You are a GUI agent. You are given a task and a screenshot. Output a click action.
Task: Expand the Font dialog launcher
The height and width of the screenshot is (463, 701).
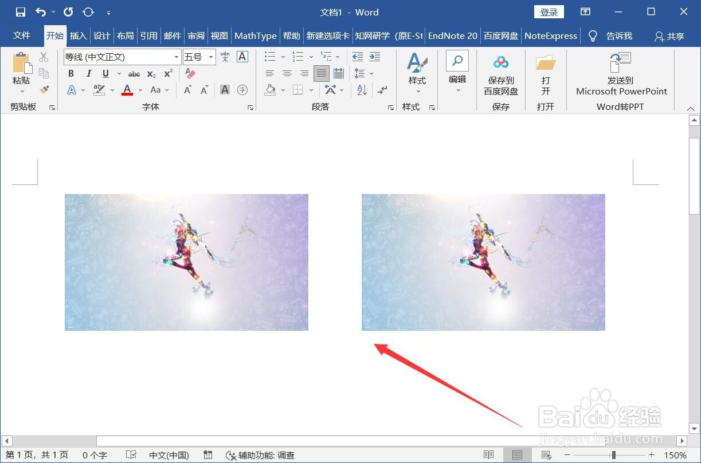(x=250, y=108)
